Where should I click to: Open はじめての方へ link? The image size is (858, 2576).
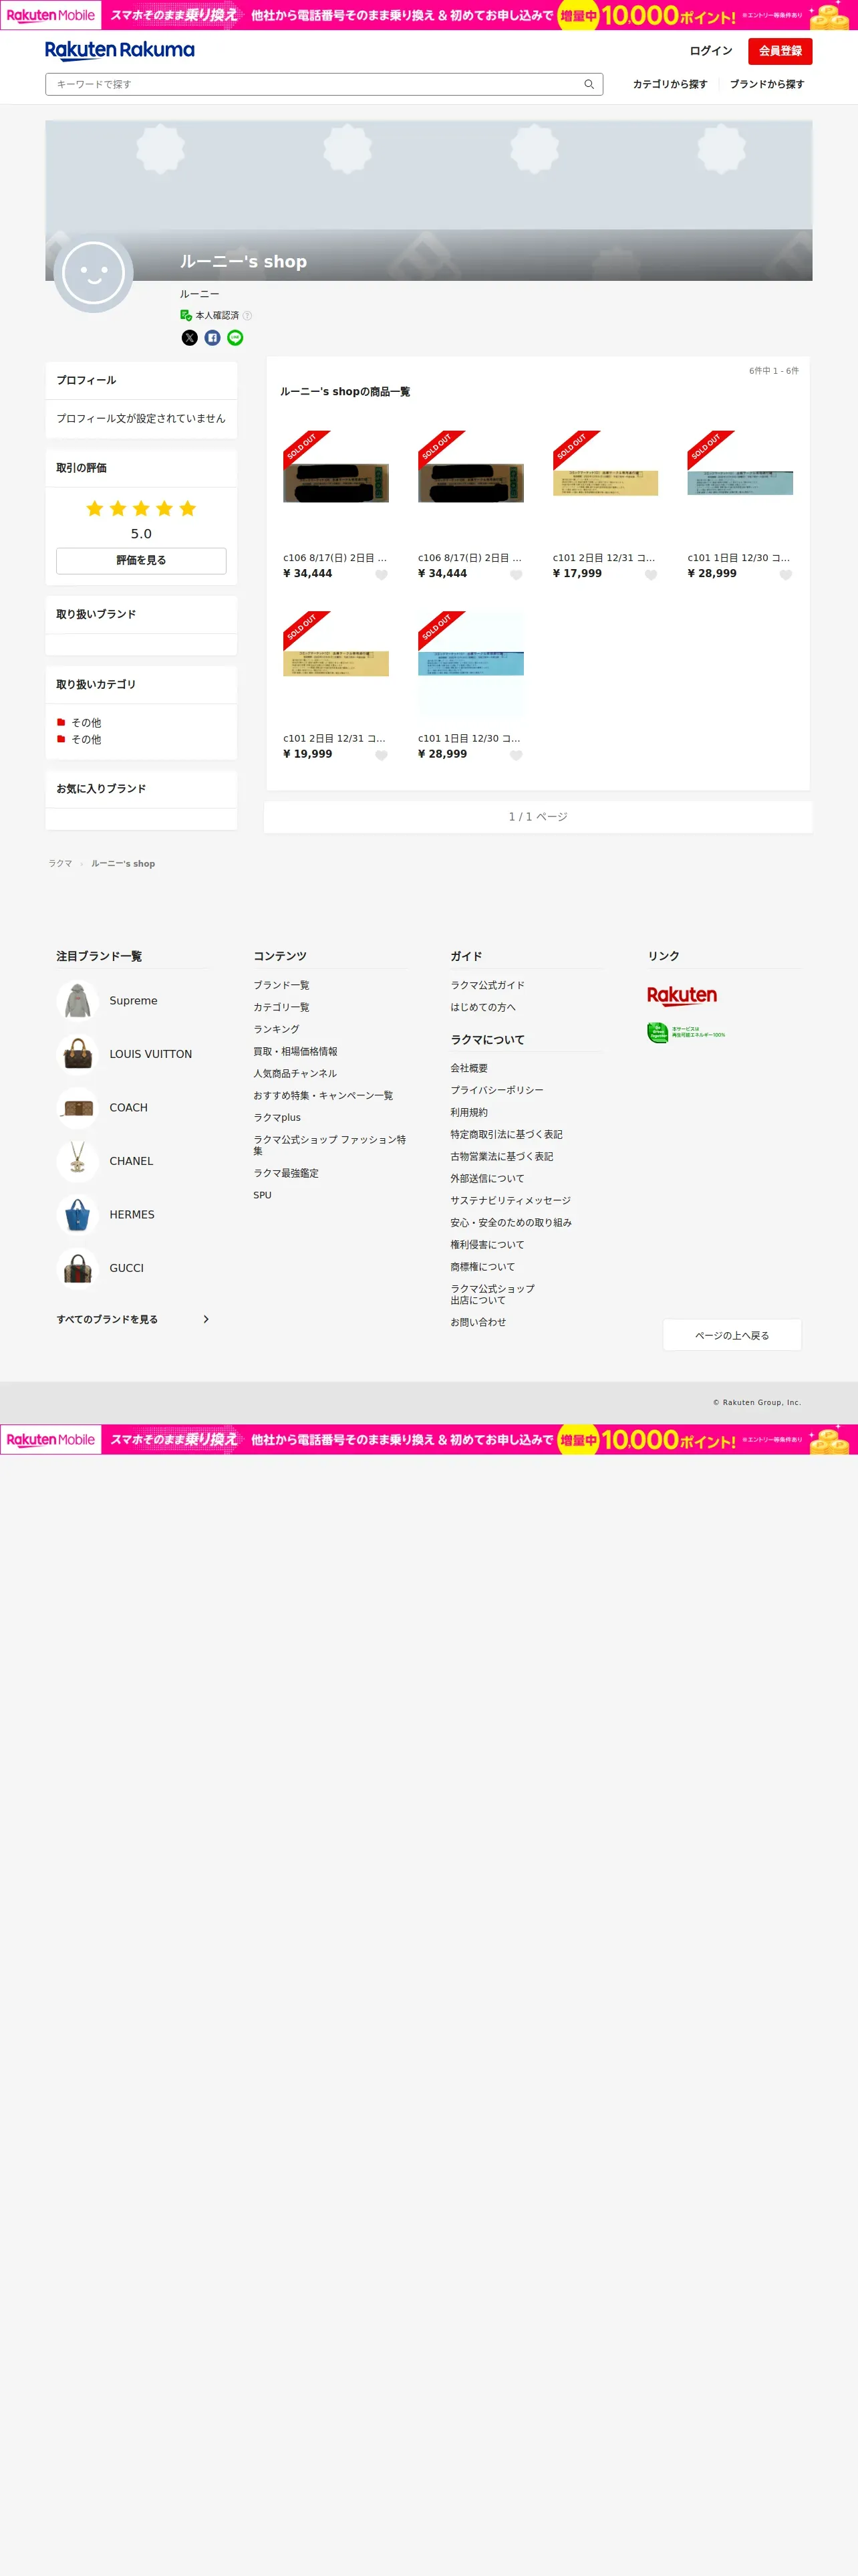pyautogui.click(x=483, y=1007)
